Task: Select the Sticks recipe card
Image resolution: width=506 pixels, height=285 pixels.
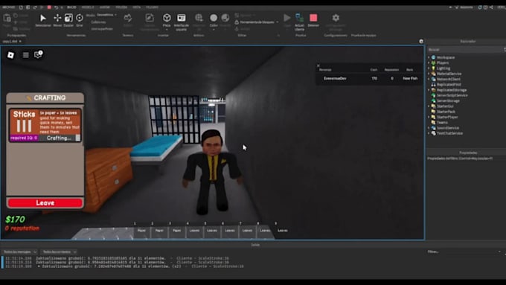Action: [45, 125]
